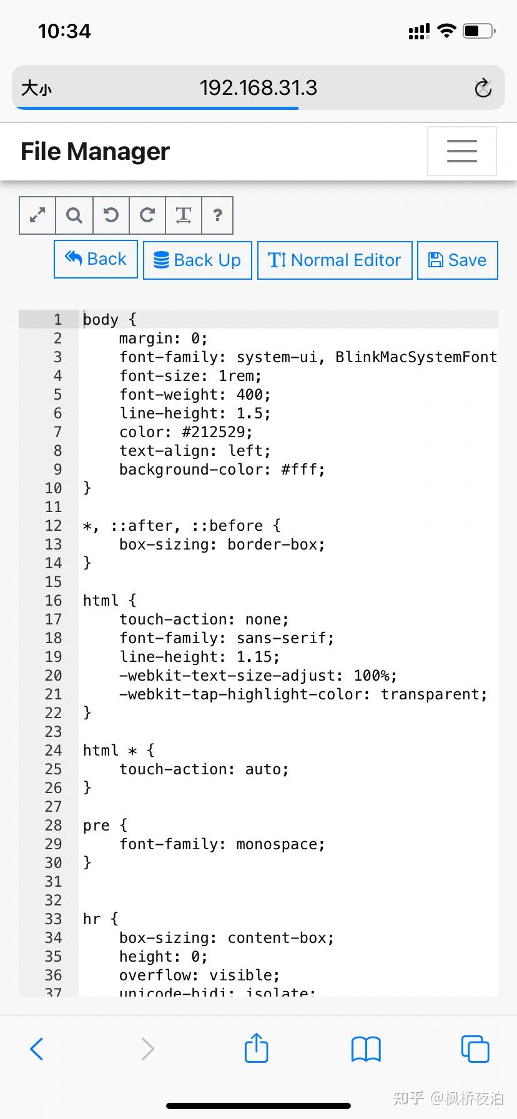The width and height of the screenshot is (517, 1119).
Task: Open the text size page settings menu
Action: coord(36,88)
